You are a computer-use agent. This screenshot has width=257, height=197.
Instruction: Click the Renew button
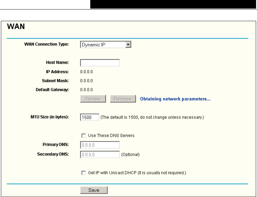tap(93, 99)
